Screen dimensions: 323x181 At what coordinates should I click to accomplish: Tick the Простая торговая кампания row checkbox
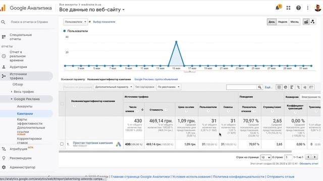62,144
